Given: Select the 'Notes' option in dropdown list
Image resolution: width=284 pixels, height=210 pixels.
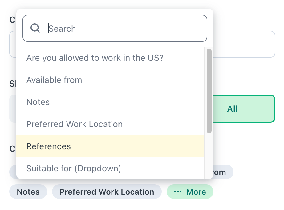Looking at the screenshot, I should point(110,102).
